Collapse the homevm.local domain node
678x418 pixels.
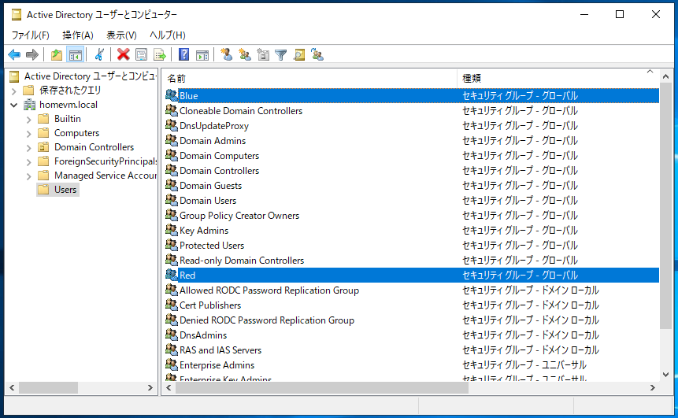14,105
